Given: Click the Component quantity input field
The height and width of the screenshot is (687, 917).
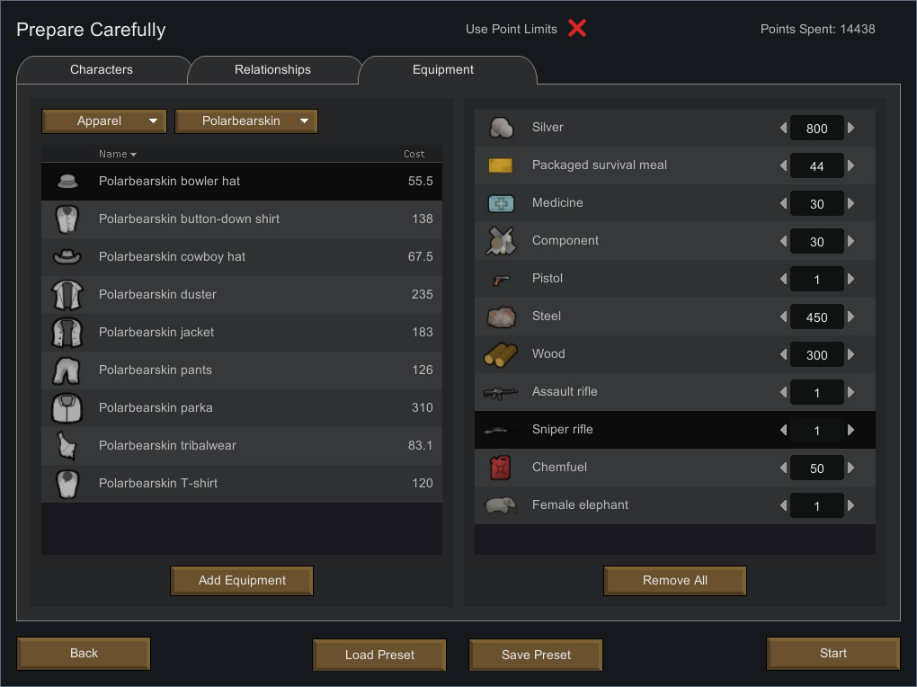Looking at the screenshot, I should tap(816, 241).
